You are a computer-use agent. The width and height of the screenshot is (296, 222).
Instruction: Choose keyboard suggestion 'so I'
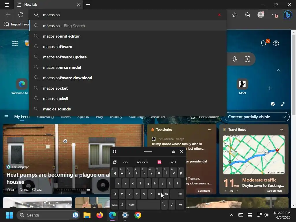[x=173, y=162]
